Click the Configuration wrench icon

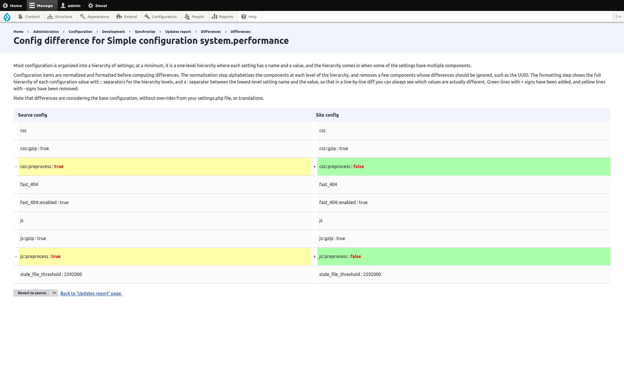point(147,17)
